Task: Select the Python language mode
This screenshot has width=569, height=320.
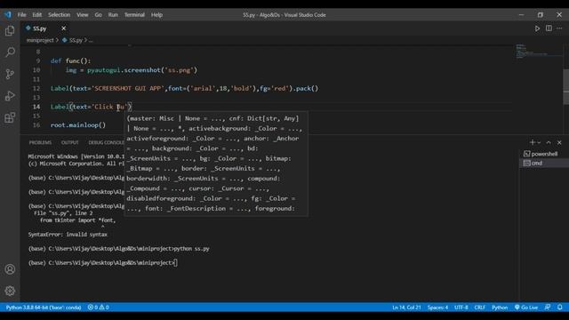Action: point(500,308)
